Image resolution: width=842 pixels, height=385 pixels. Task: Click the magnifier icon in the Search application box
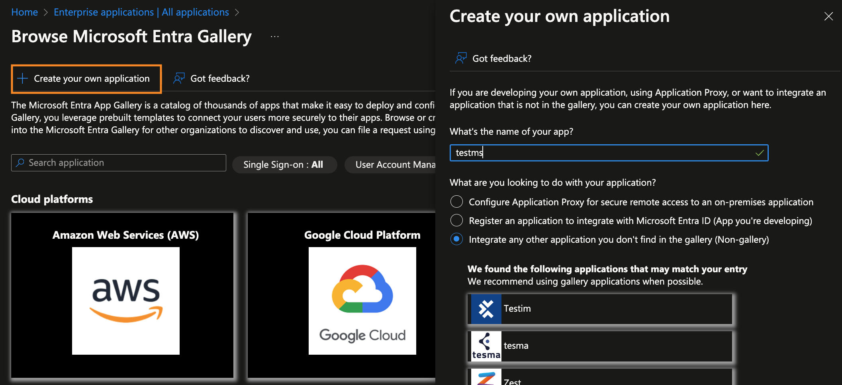[x=20, y=163]
